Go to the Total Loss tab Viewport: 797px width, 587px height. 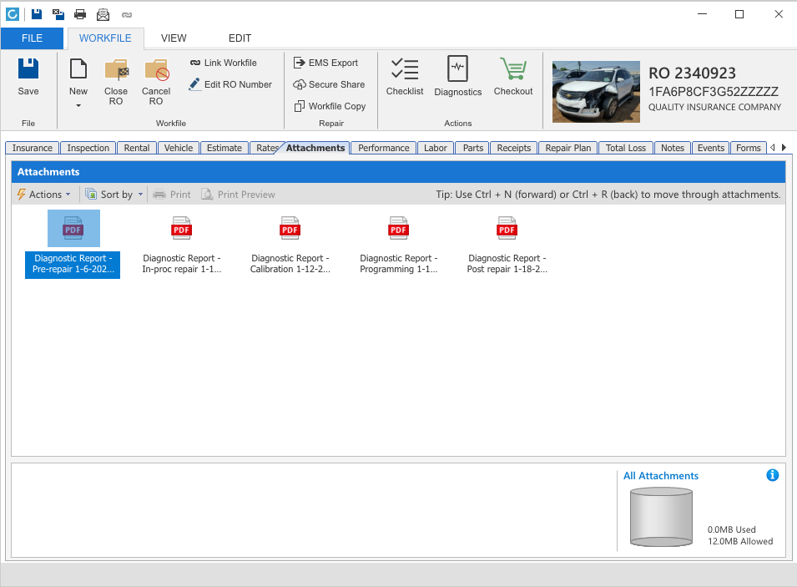625,148
